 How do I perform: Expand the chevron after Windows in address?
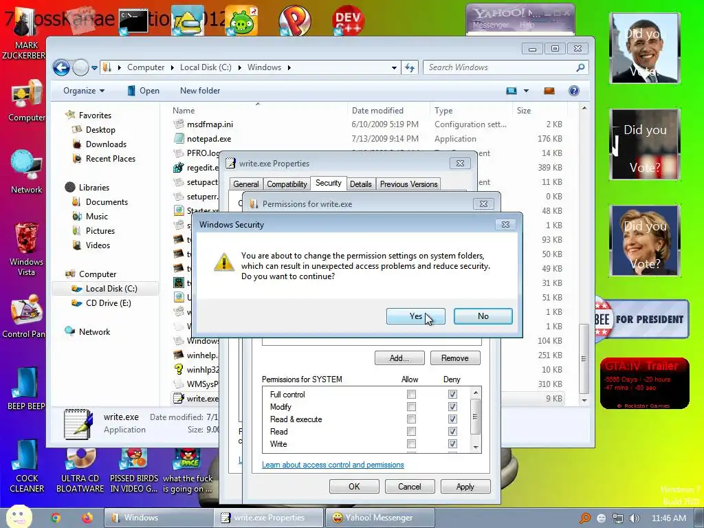click(289, 68)
